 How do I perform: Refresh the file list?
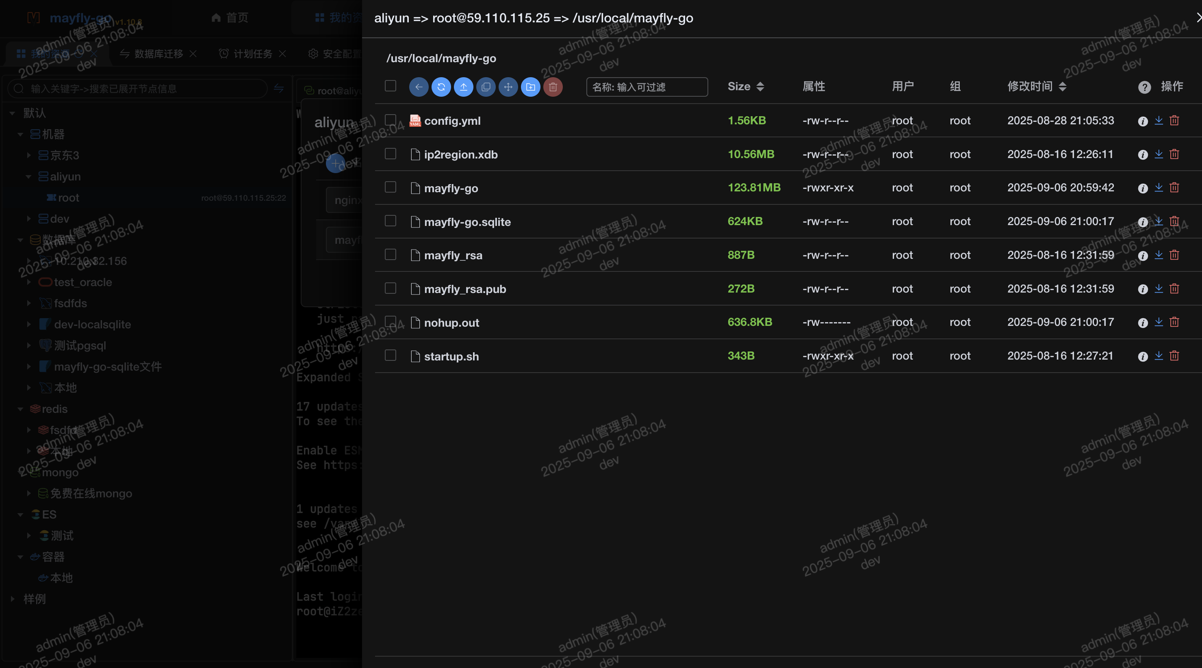pos(441,87)
